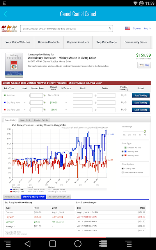This screenshot has height=250, width=156.
Task: Start Tracking the 3rd Party New price
Action: [141, 103]
